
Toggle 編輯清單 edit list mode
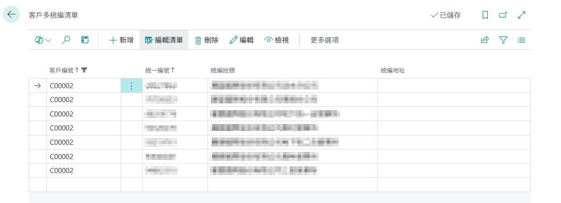pos(164,40)
